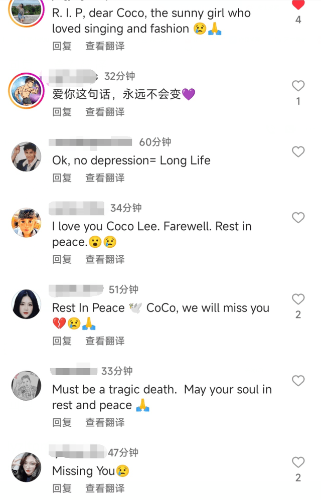This screenshot has width=321, height=500.
Task: Open the sketch-drawing avatar profile
Action: (x=27, y=386)
